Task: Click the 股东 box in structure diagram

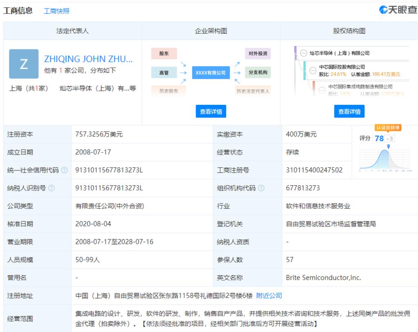Action: coord(164,53)
